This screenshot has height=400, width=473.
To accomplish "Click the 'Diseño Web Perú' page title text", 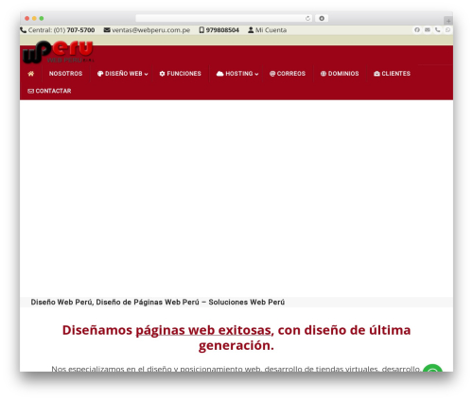I will (x=158, y=302).
